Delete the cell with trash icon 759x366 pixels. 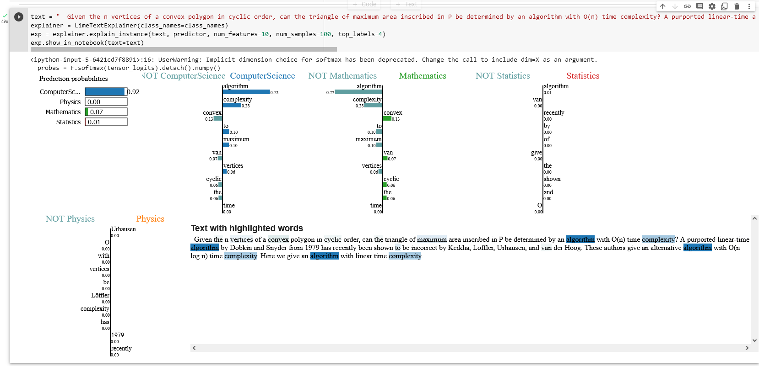[737, 6]
